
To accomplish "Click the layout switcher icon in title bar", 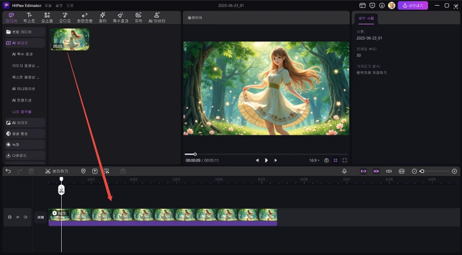I will 362,6.
